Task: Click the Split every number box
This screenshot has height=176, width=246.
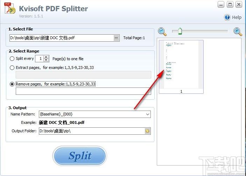Action: tap(40, 58)
